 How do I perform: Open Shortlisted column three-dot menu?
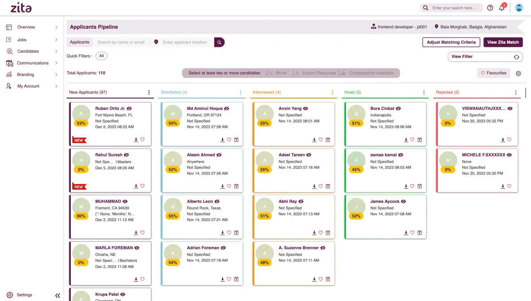click(241, 92)
